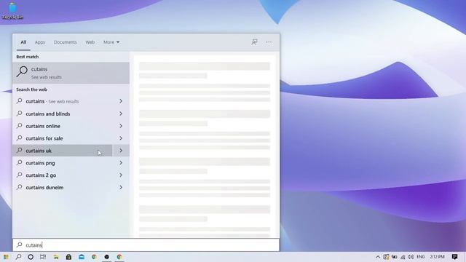The image size is (466, 262).
Task: Expand the 'curtains uk' chevron arrow
Action: [x=121, y=151]
